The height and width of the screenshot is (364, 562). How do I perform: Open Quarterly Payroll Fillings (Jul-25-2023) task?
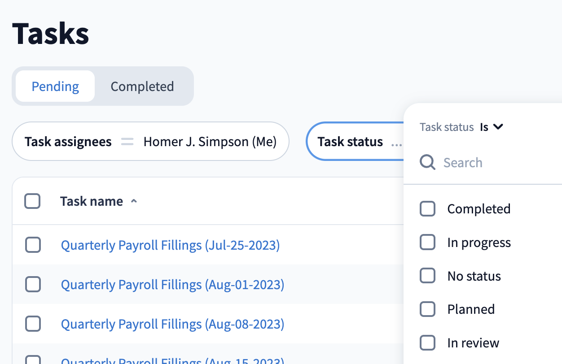pyautogui.click(x=170, y=245)
